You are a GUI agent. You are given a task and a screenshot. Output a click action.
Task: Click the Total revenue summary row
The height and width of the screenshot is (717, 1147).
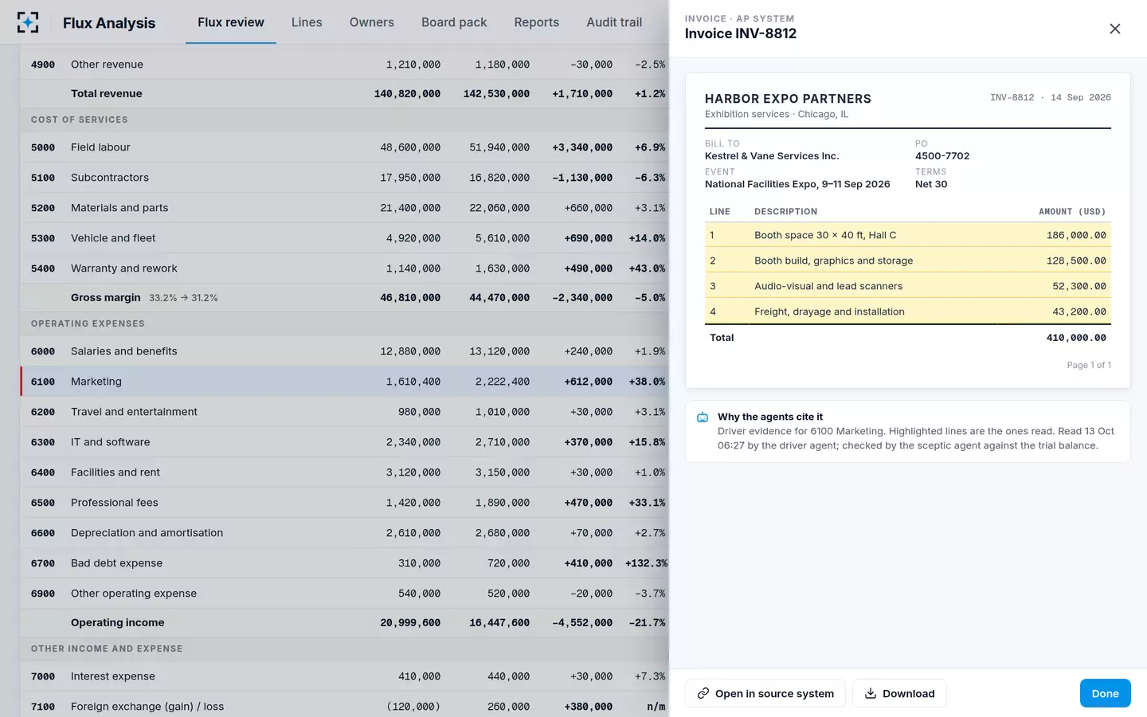pos(345,94)
